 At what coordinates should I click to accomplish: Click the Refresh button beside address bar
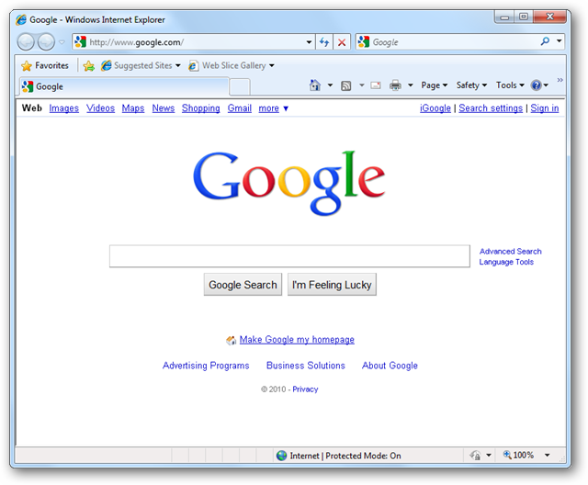(x=324, y=42)
